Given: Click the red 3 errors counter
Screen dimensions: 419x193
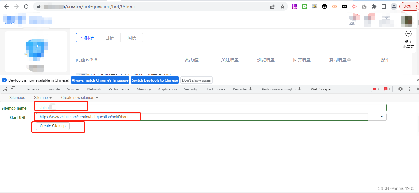Looking at the screenshot, I should coord(376,89).
